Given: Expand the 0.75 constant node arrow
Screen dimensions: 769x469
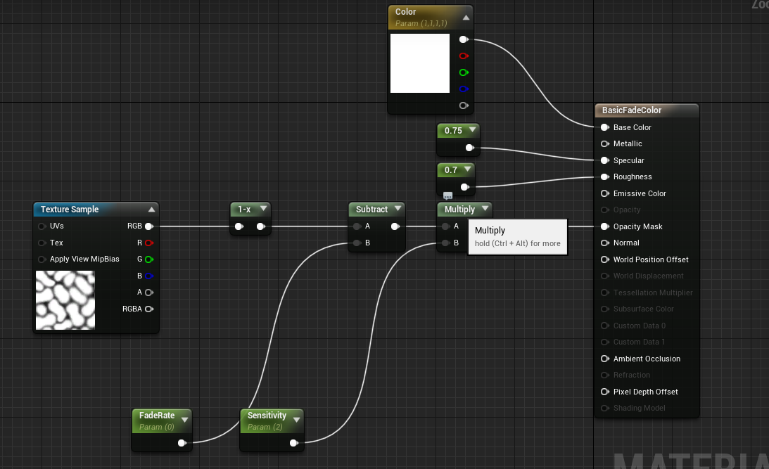Looking at the screenshot, I should pos(472,130).
